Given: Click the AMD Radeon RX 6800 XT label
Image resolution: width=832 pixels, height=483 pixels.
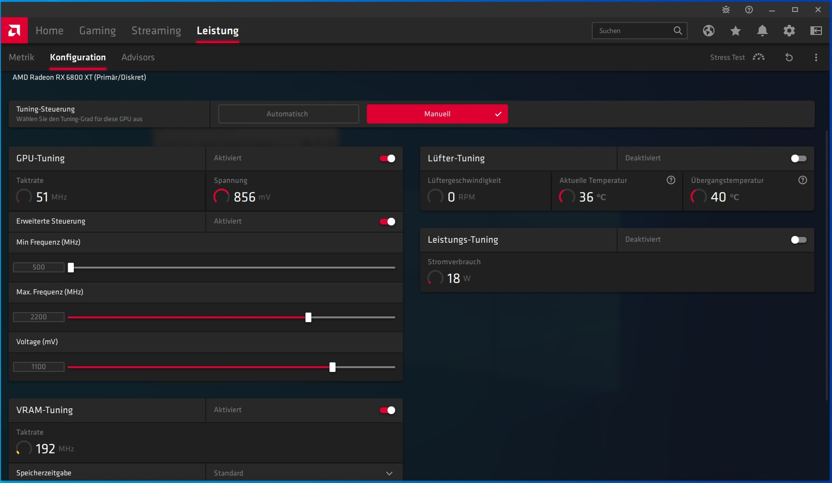Looking at the screenshot, I should click(79, 77).
